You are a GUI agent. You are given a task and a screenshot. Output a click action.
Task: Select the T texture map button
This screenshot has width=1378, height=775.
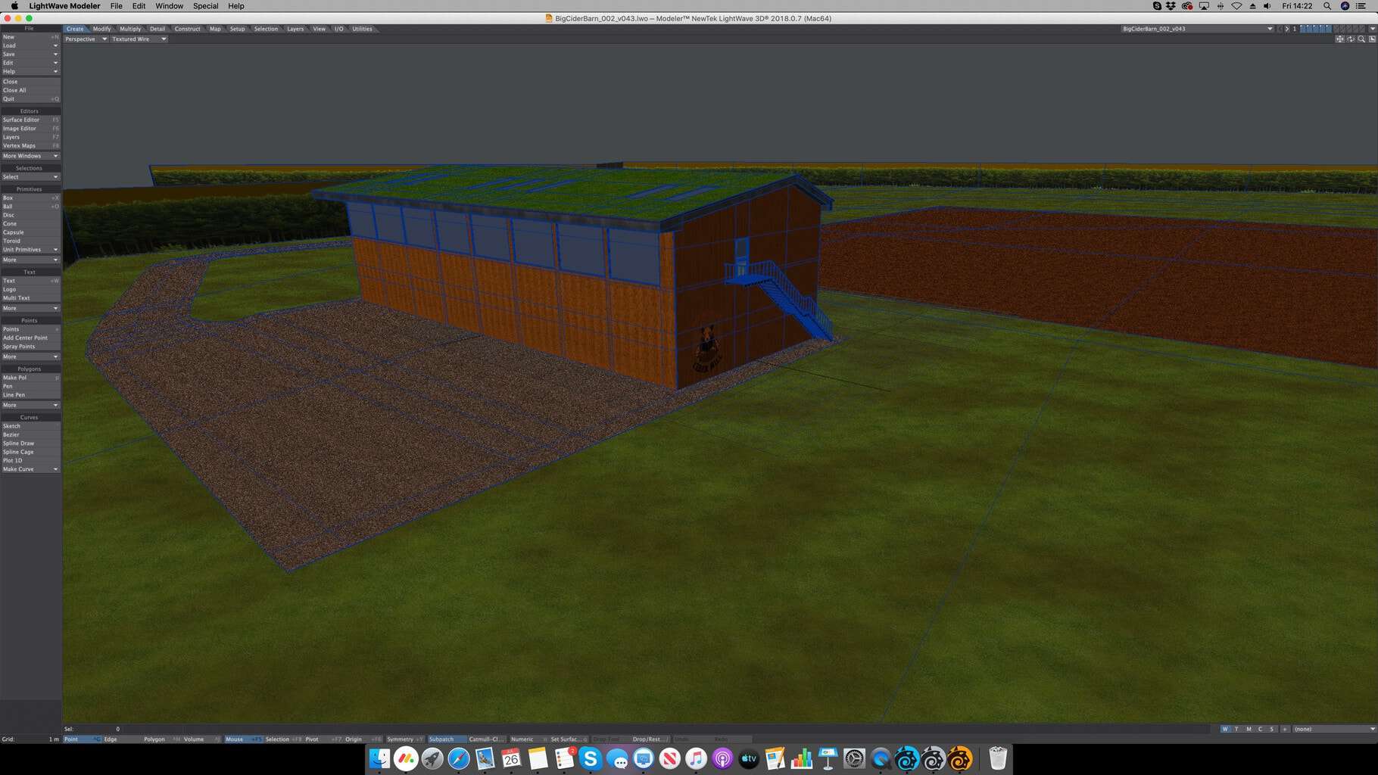[x=1236, y=729]
